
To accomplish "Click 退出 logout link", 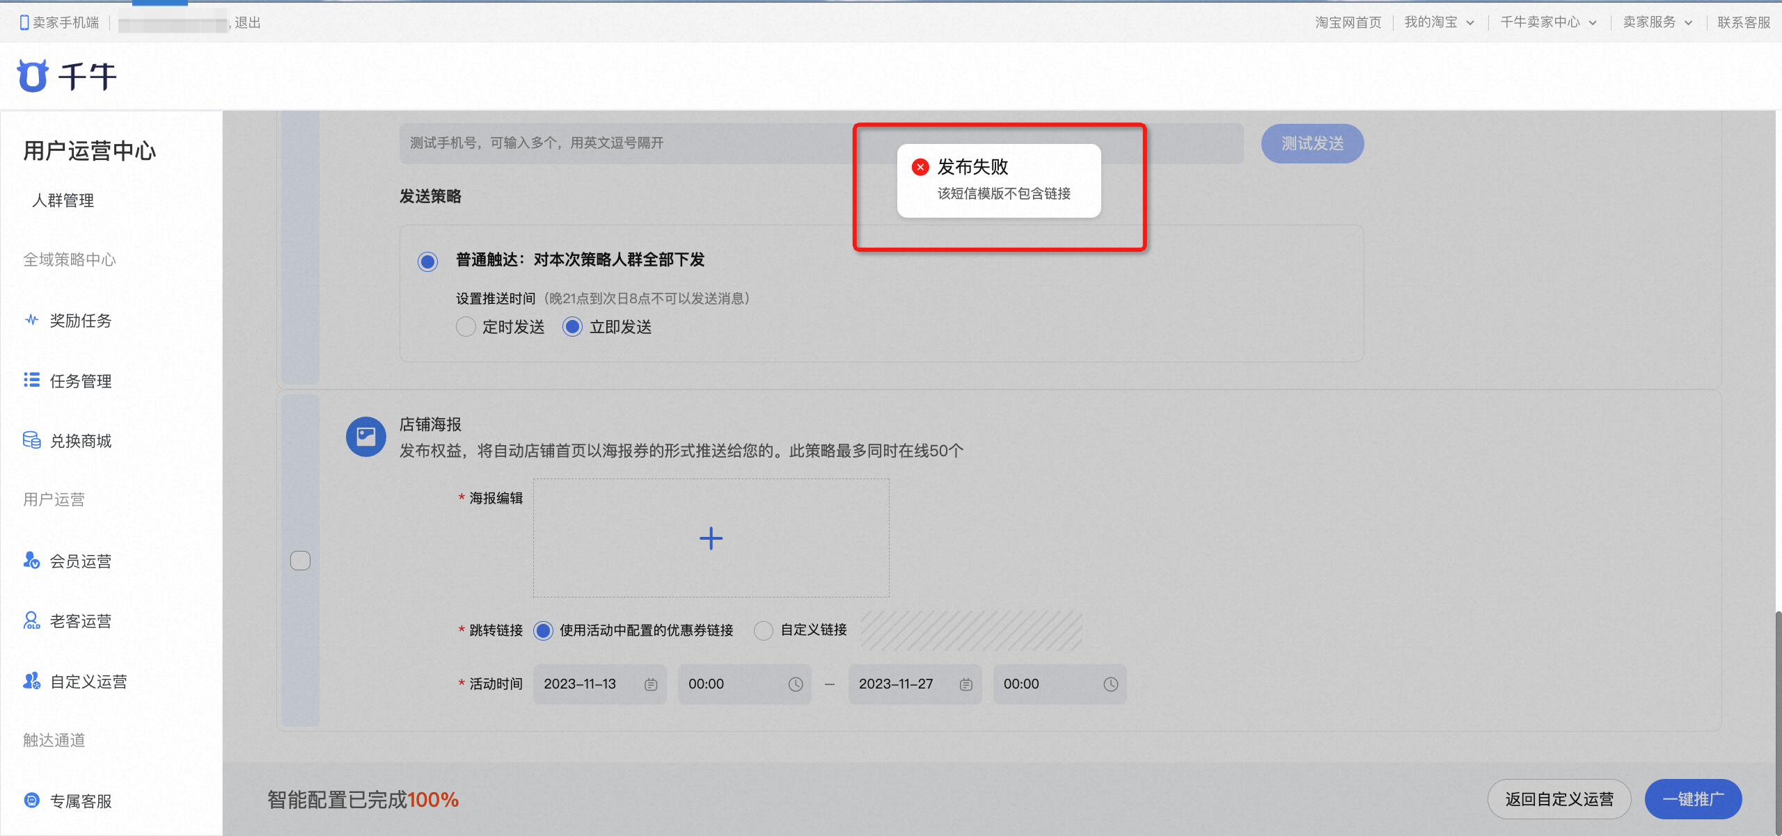I will [248, 23].
